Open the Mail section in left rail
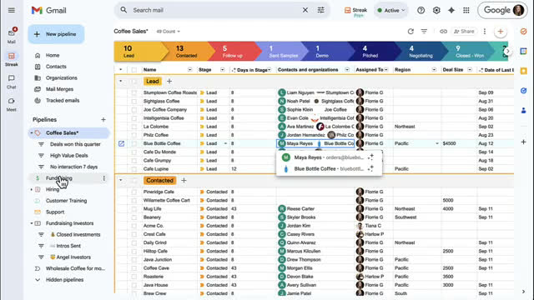The image size is (534, 300). tap(11, 36)
